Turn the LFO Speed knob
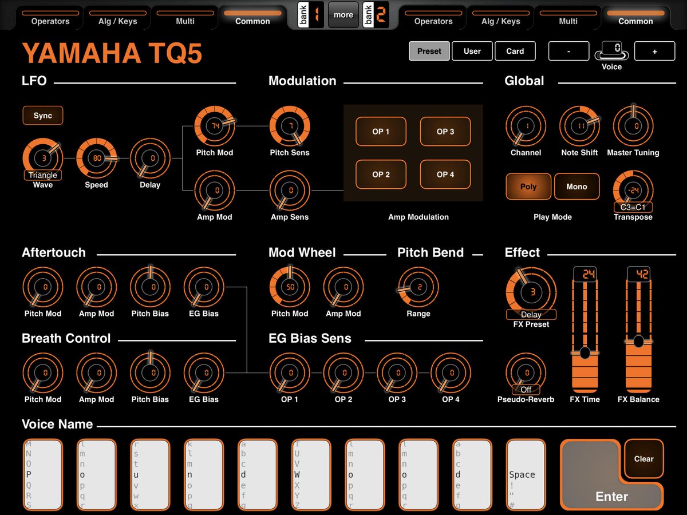687x515 pixels. (96, 159)
